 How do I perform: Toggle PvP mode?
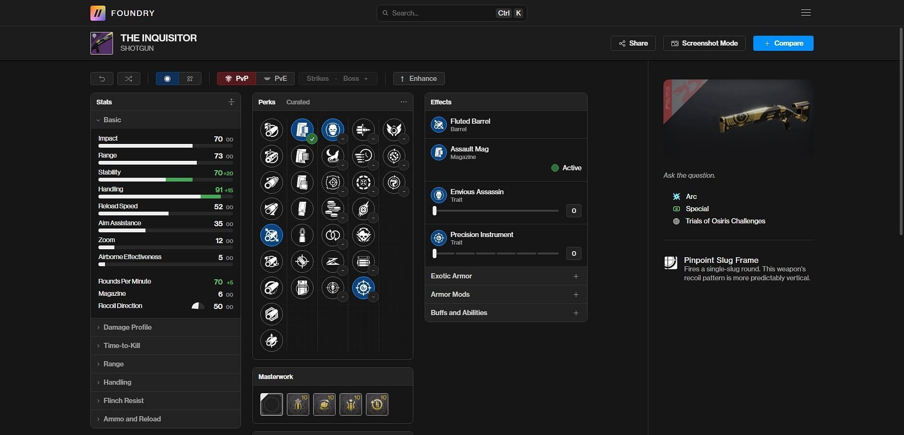click(236, 79)
